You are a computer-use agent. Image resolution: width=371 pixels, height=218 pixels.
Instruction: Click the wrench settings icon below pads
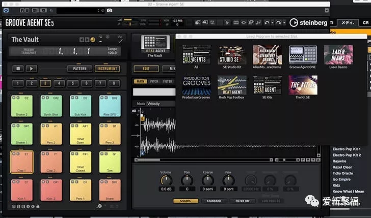(99, 206)
